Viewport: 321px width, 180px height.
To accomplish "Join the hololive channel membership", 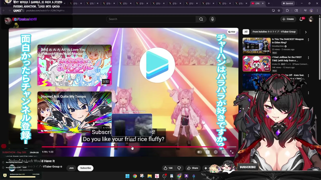I will coord(71,168).
